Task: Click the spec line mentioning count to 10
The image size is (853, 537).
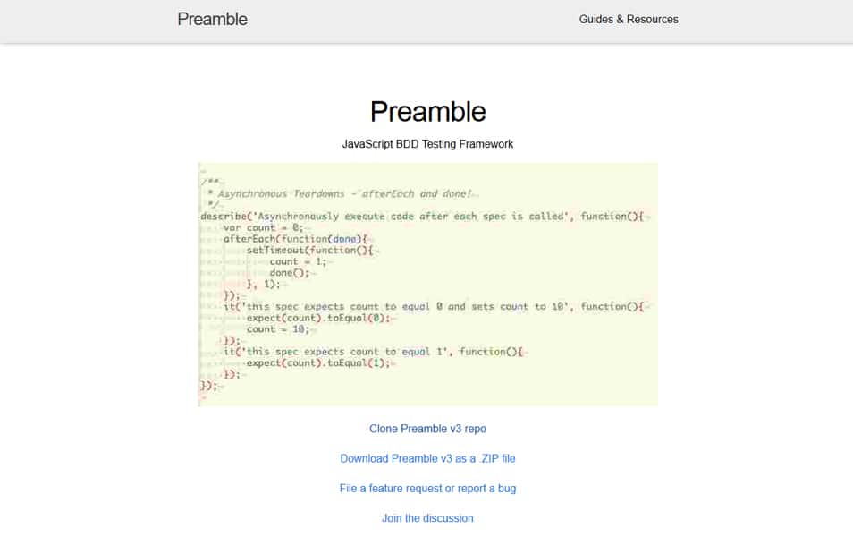Action: pyautogui.click(x=434, y=307)
